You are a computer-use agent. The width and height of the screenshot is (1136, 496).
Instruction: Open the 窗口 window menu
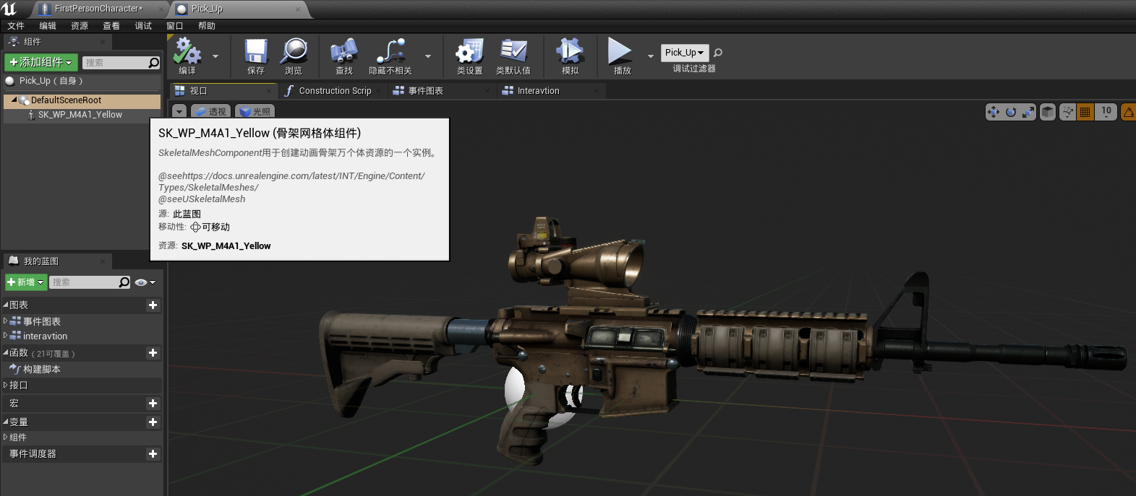pos(175,26)
